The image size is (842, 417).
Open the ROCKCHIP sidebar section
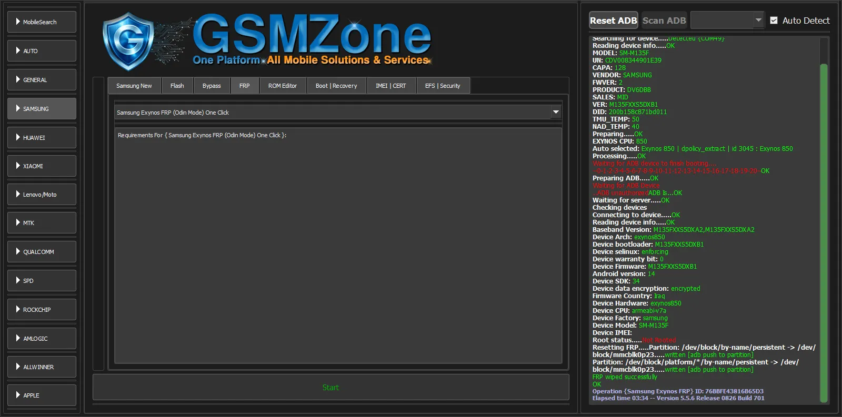[x=42, y=310]
